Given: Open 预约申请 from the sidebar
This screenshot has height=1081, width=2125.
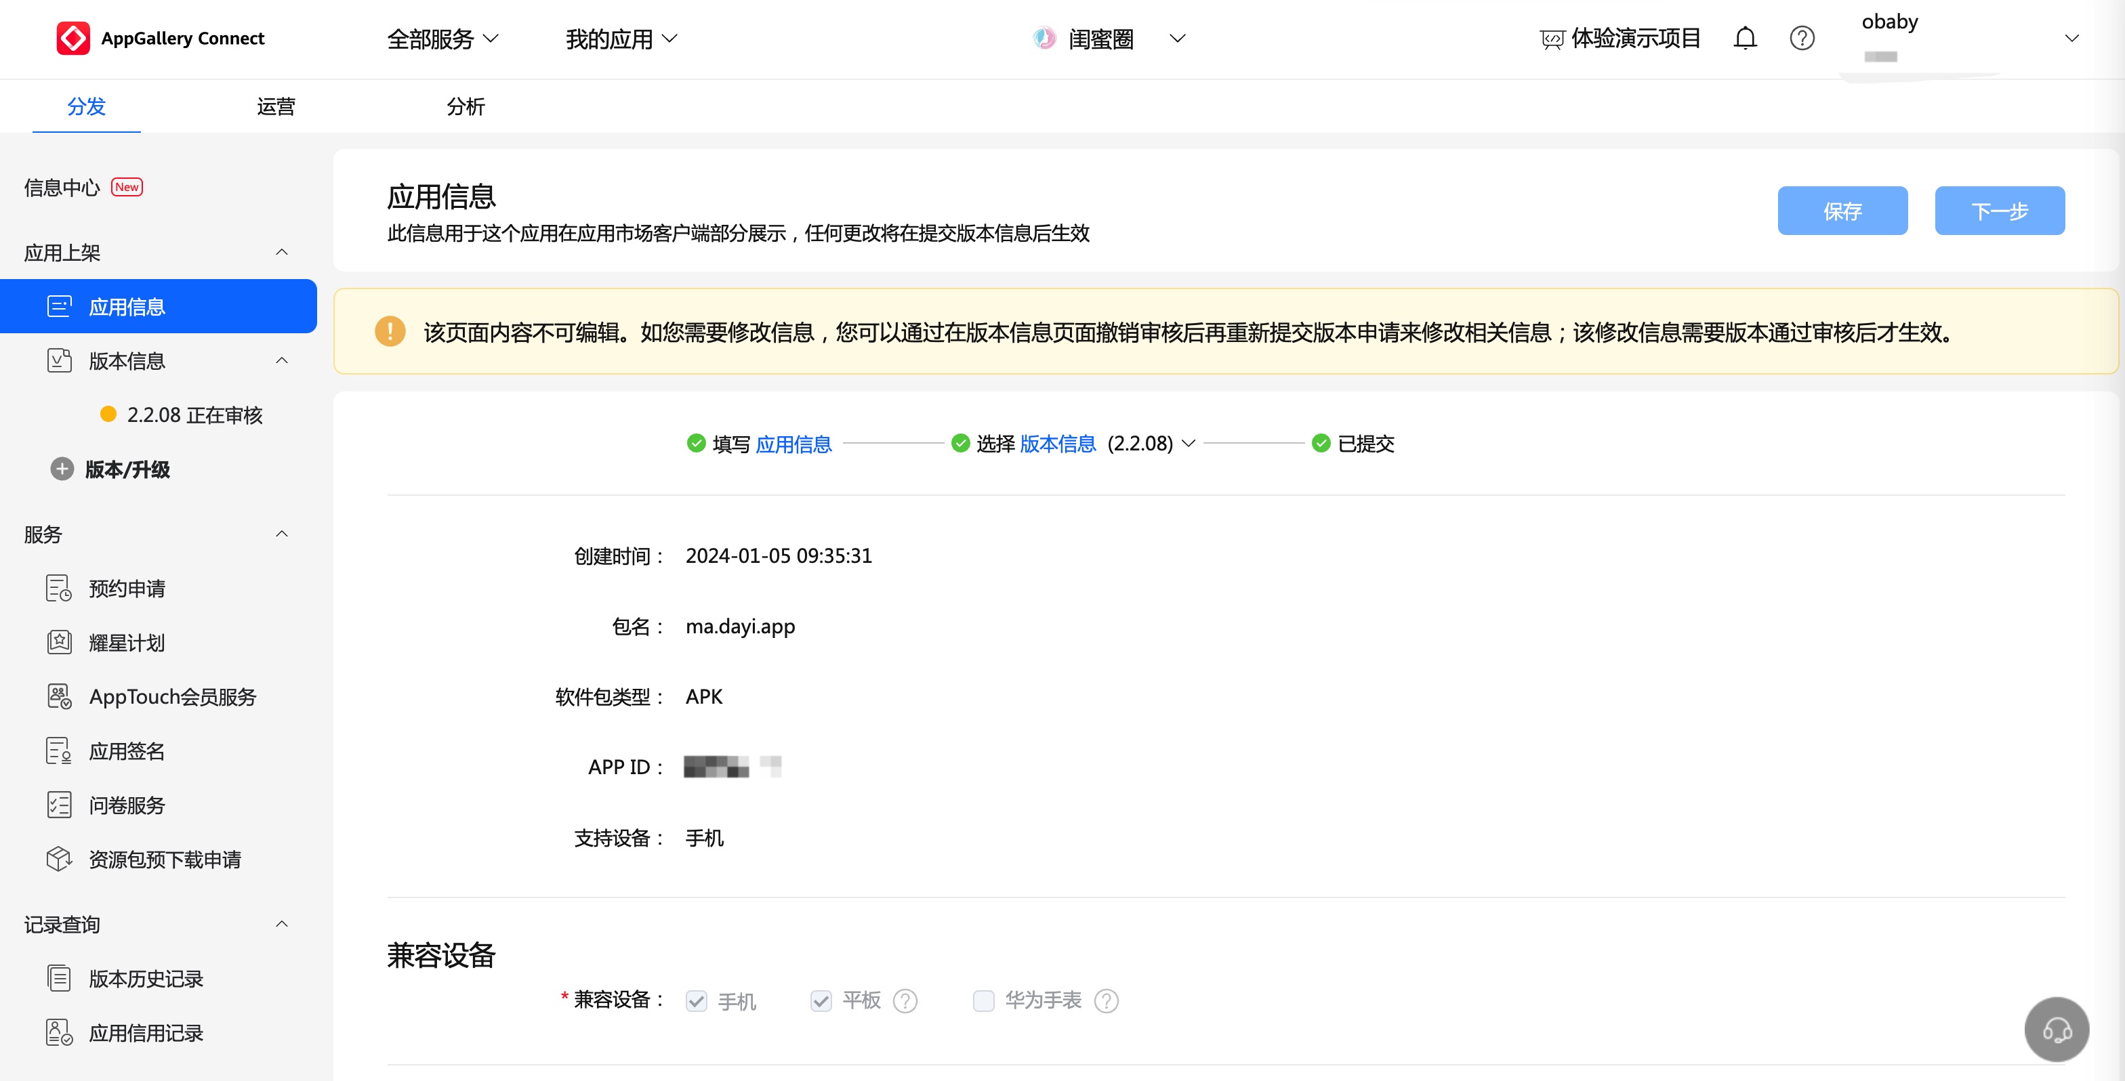Looking at the screenshot, I should (x=127, y=589).
